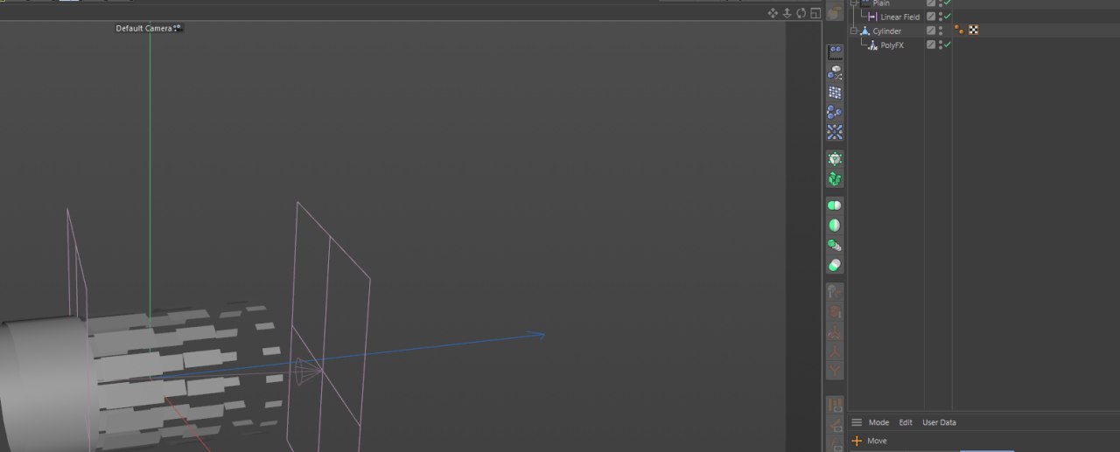
Task: Collapse the Plain effector tree node
Action: tap(853, 3)
